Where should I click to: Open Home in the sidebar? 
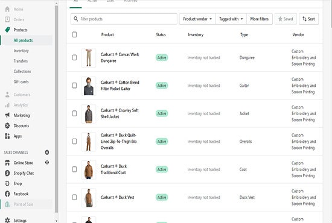pos(19,9)
